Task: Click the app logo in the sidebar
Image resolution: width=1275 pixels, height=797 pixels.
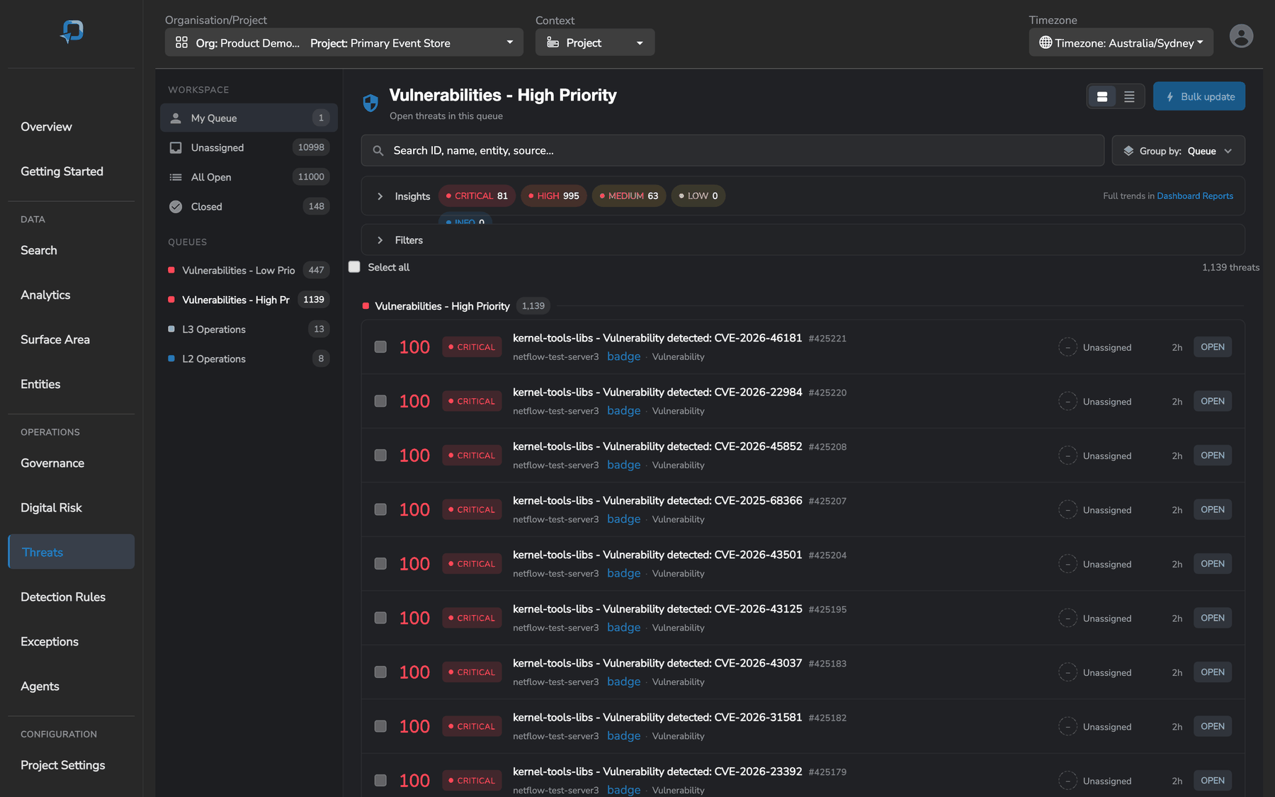Action: tap(72, 31)
